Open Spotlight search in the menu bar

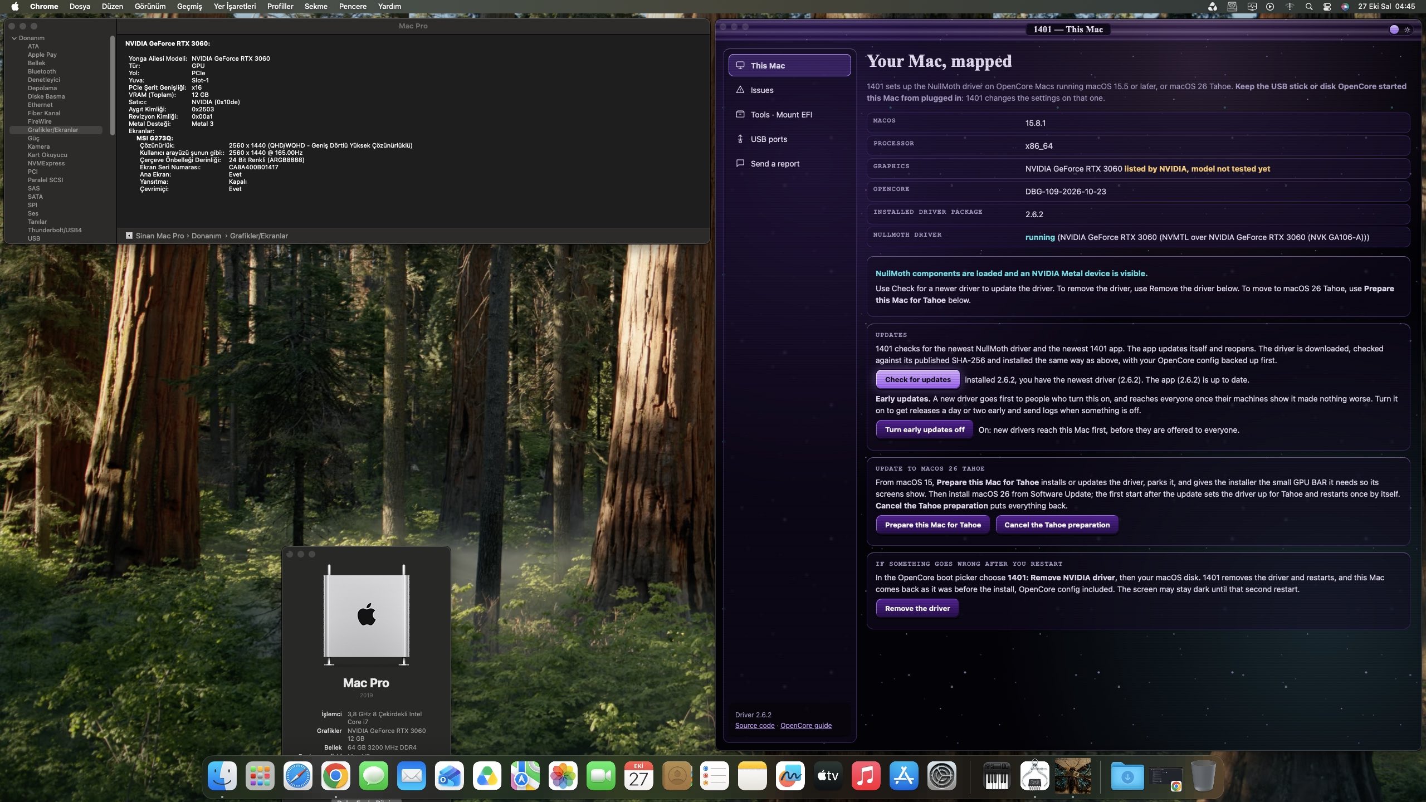coord(1309,7)
